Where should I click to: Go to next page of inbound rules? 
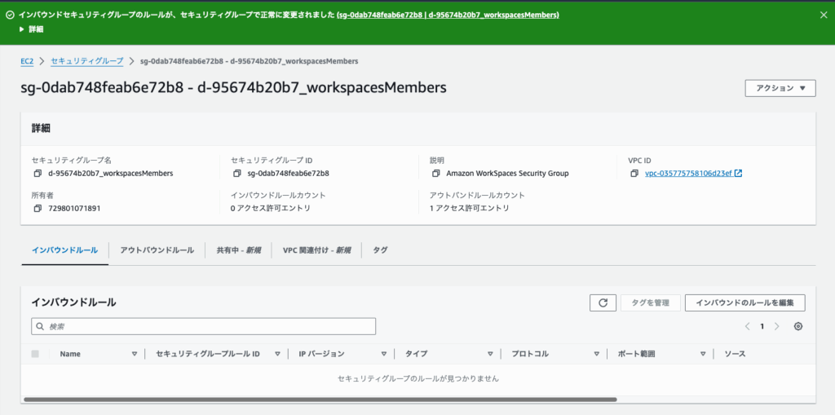click(x=776, y=326)
